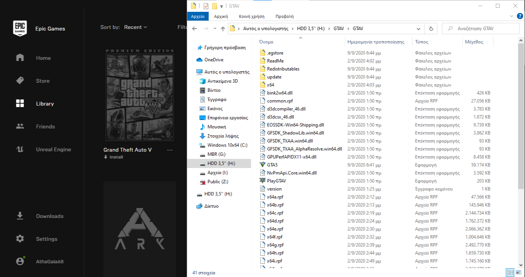Open the Store tag icon
The width and height of the screenshot is (525, 277).
point(20,80)
